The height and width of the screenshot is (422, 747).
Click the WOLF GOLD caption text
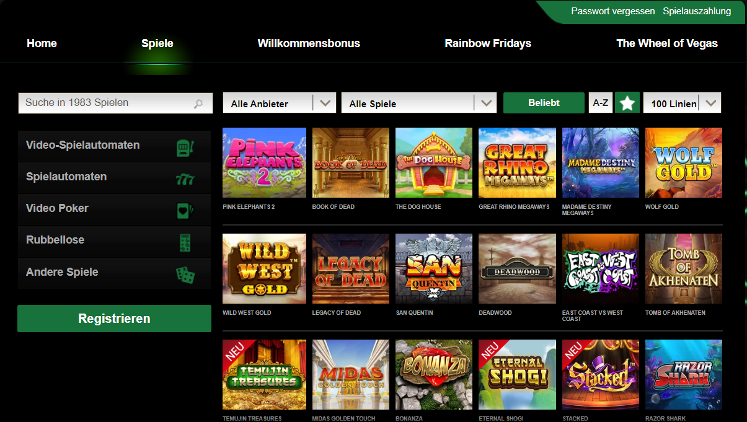pyautogui.click(x=662, y=207)
